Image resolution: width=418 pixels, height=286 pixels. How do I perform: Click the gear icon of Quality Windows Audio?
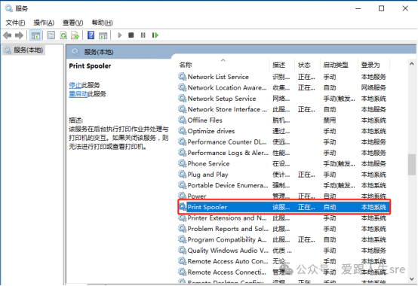182,251
